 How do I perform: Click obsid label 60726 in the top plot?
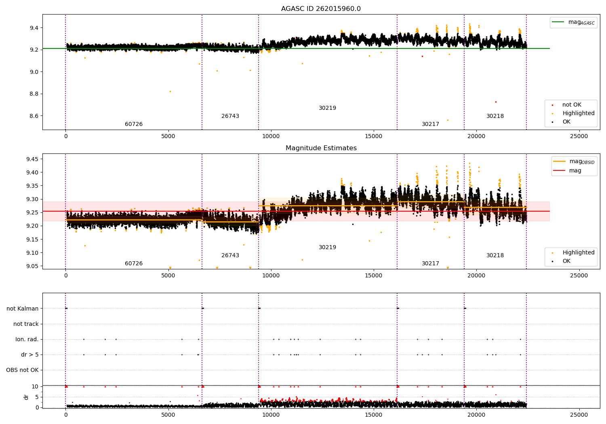pos(134,124)
